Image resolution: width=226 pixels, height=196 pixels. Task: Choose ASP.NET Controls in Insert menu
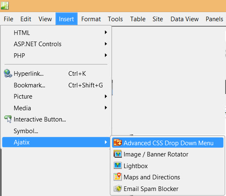coord(56,44)
